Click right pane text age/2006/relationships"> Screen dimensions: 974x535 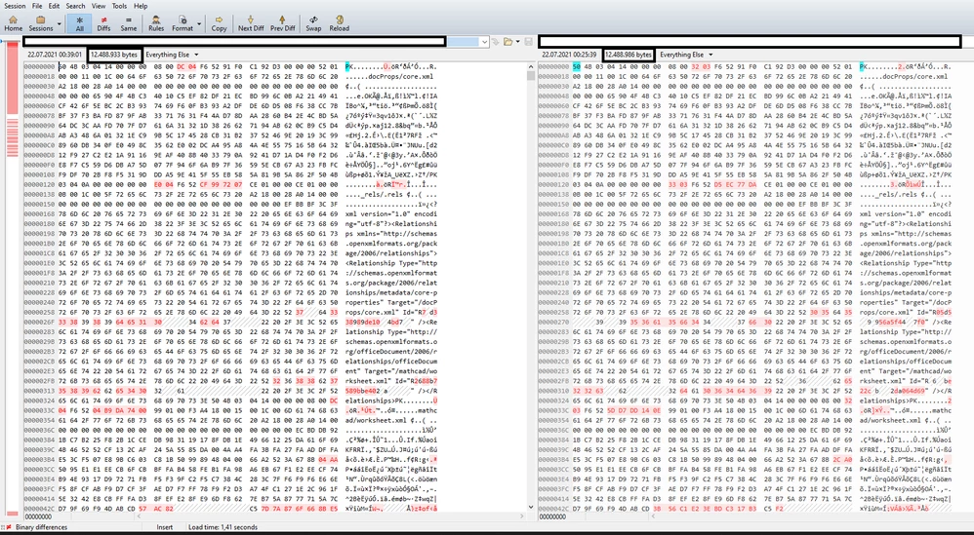[x=905, y=253]
